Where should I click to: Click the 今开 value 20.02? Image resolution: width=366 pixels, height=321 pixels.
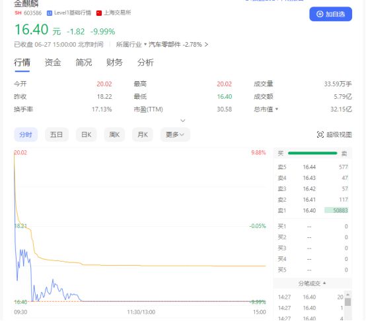pyautogui.click(x=104, y=84)
